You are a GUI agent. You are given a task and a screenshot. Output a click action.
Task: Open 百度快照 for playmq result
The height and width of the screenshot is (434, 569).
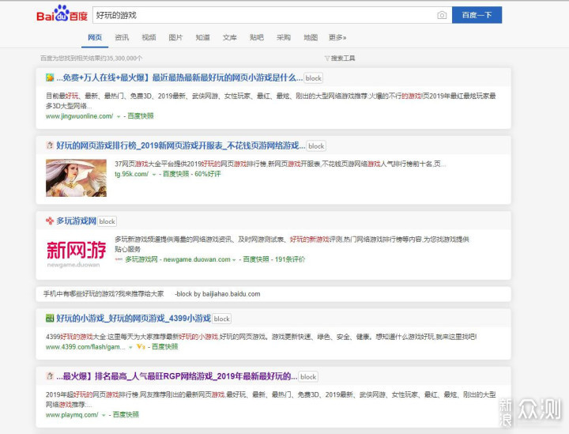click(x=126, y=415)
